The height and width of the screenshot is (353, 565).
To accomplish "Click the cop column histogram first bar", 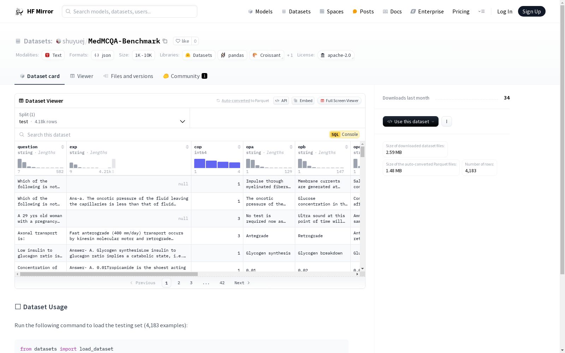I will pyautogui.click(x=200, y=163).
